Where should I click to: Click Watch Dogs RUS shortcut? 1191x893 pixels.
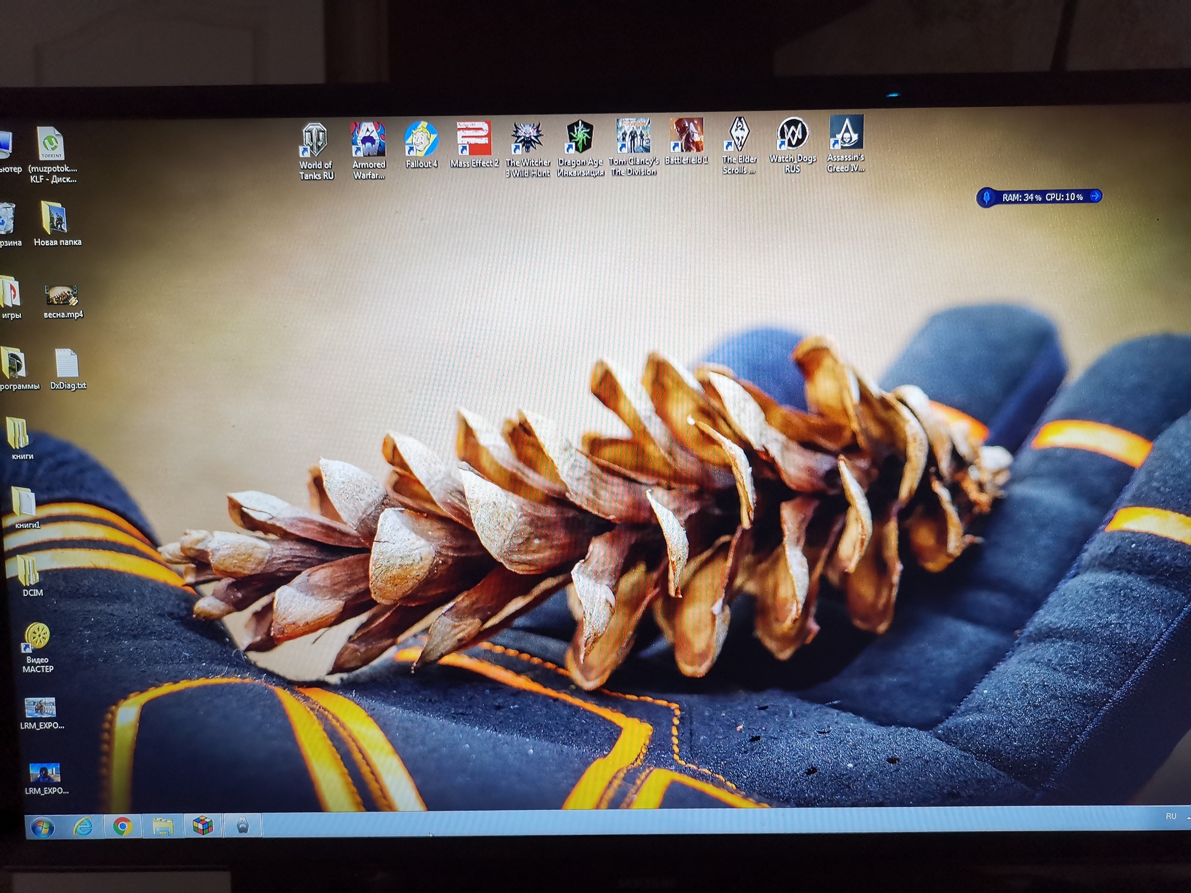[792, 133]
